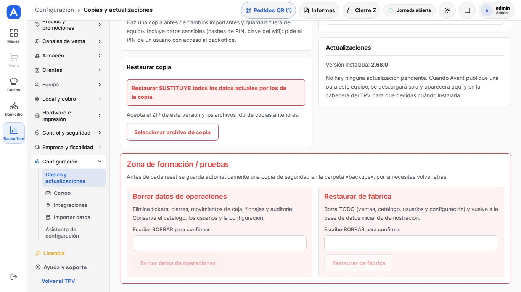Screen dimensions: 521x292
Task: Click the Licencia key icon
Action: [38, 253]
